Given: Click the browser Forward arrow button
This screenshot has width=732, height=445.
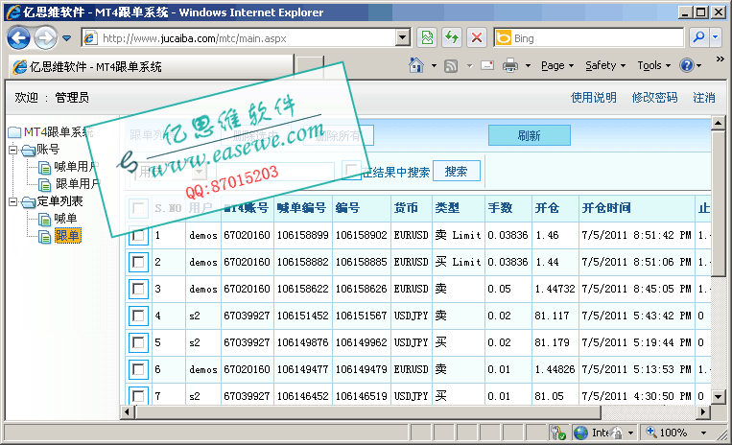Looking at the screenshot, I should (x=46, y=37).
